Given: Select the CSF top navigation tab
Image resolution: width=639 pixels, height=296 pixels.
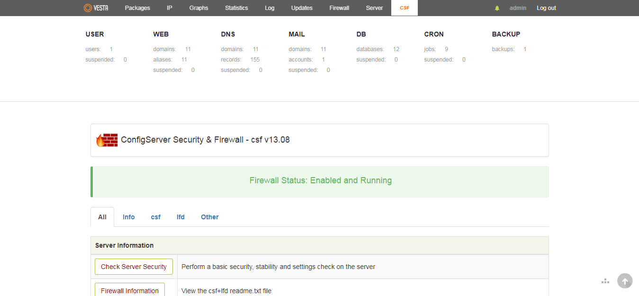Looking at the screenshot, I should click(405, 8).
